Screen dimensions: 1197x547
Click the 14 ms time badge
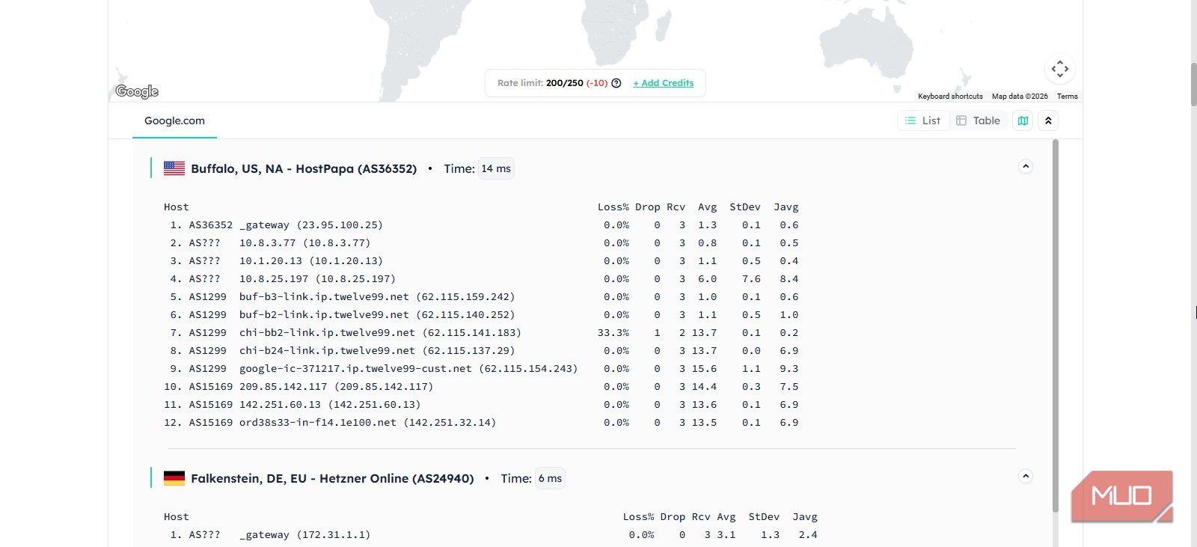pyautogui.click(x=496, y=168)
